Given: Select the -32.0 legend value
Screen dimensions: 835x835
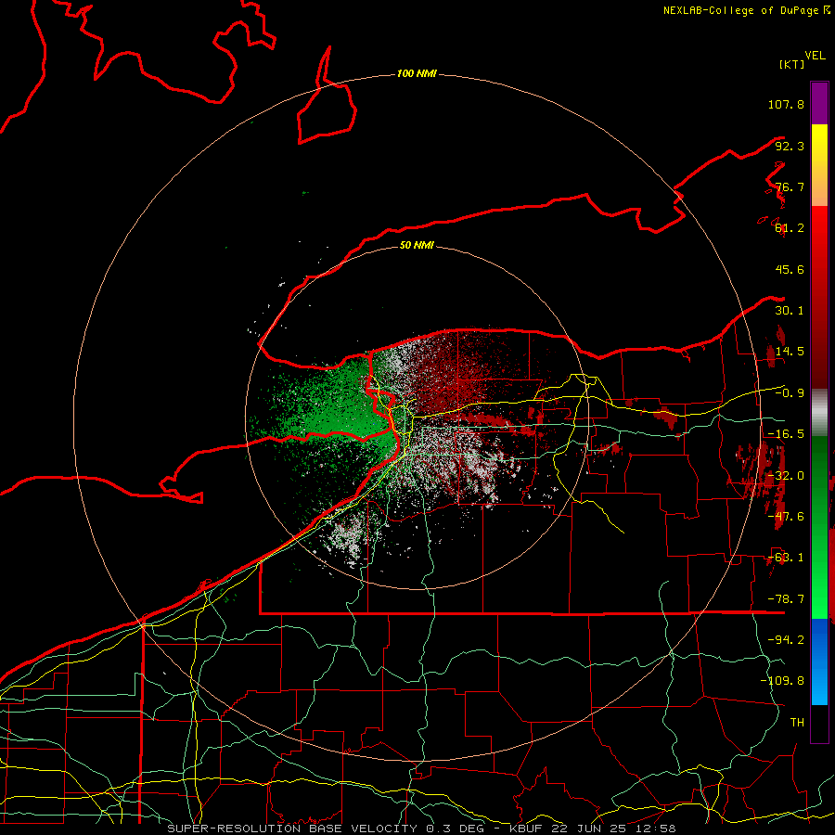Looking at the screenshot, I should tap(786, 476).
